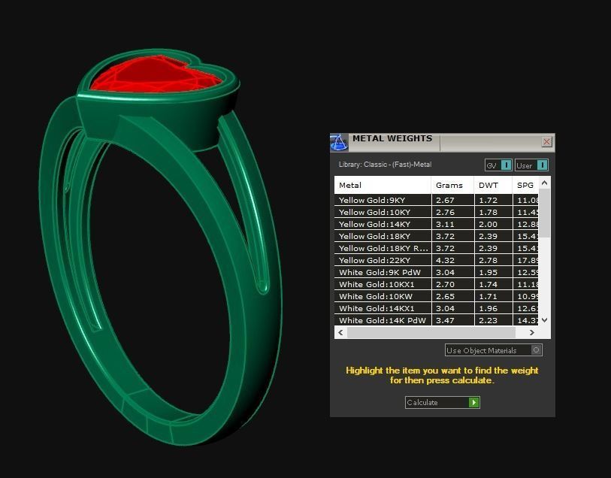The width and height of the screenshot is (611, 478).
Task: Click the table's scroll up arrow
Action: click(545, 183)
